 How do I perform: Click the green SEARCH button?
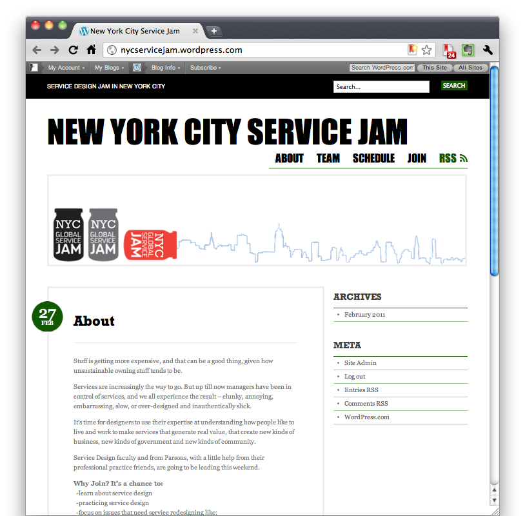click(454, 85)
